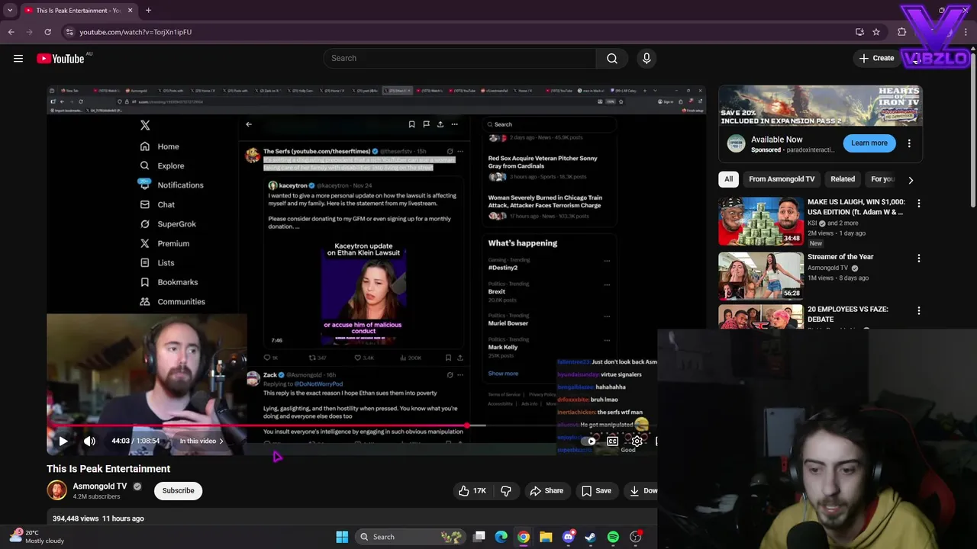The image size is (977, 549).
Task: Open File Explorer from the taskbar
Action: click(546, 537)
